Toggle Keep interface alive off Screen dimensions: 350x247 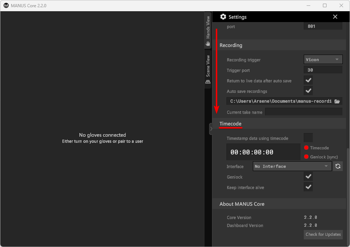coord(308,187)
